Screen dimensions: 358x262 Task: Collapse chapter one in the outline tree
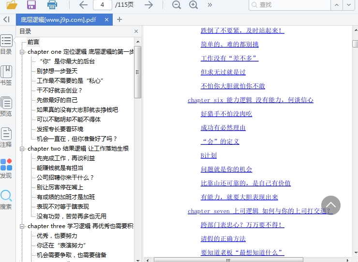pyautogui.click(x=22, y=52)
